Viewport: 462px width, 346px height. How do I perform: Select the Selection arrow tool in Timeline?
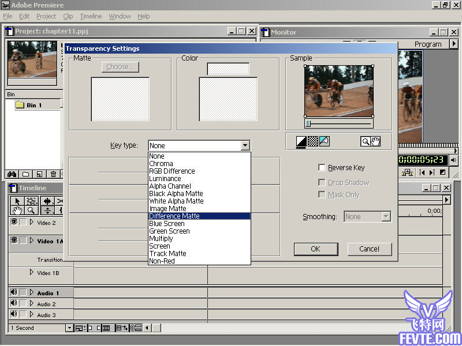click(17, 201)
